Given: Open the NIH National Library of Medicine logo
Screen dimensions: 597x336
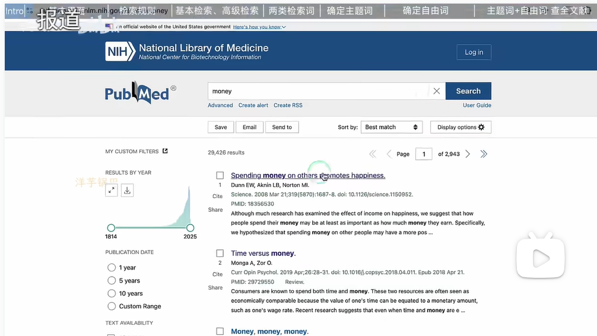Looking at the screenshot, I should (186, 52).
